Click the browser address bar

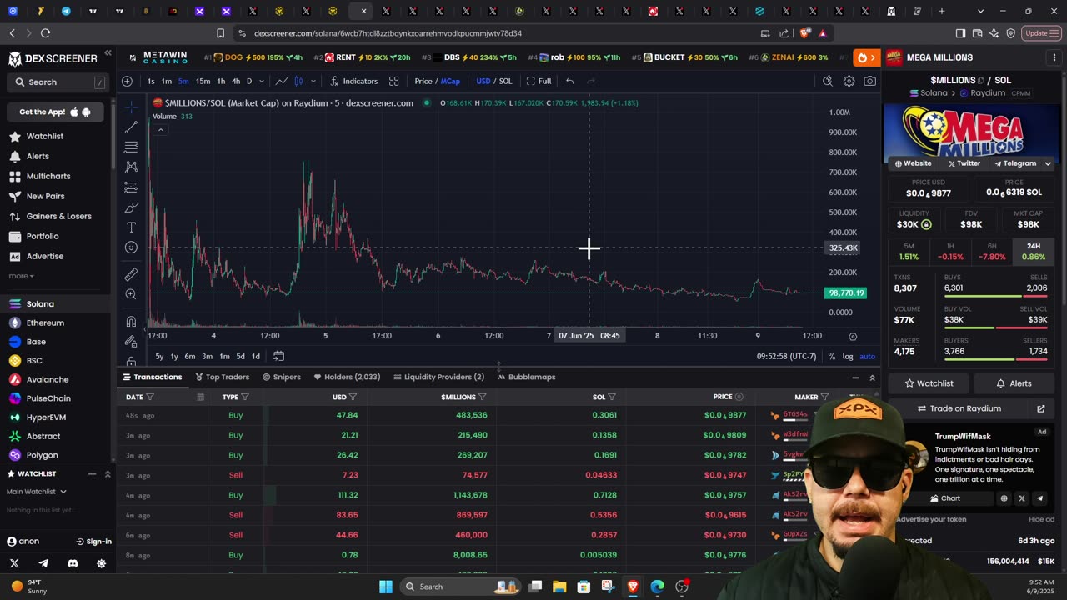500,33
